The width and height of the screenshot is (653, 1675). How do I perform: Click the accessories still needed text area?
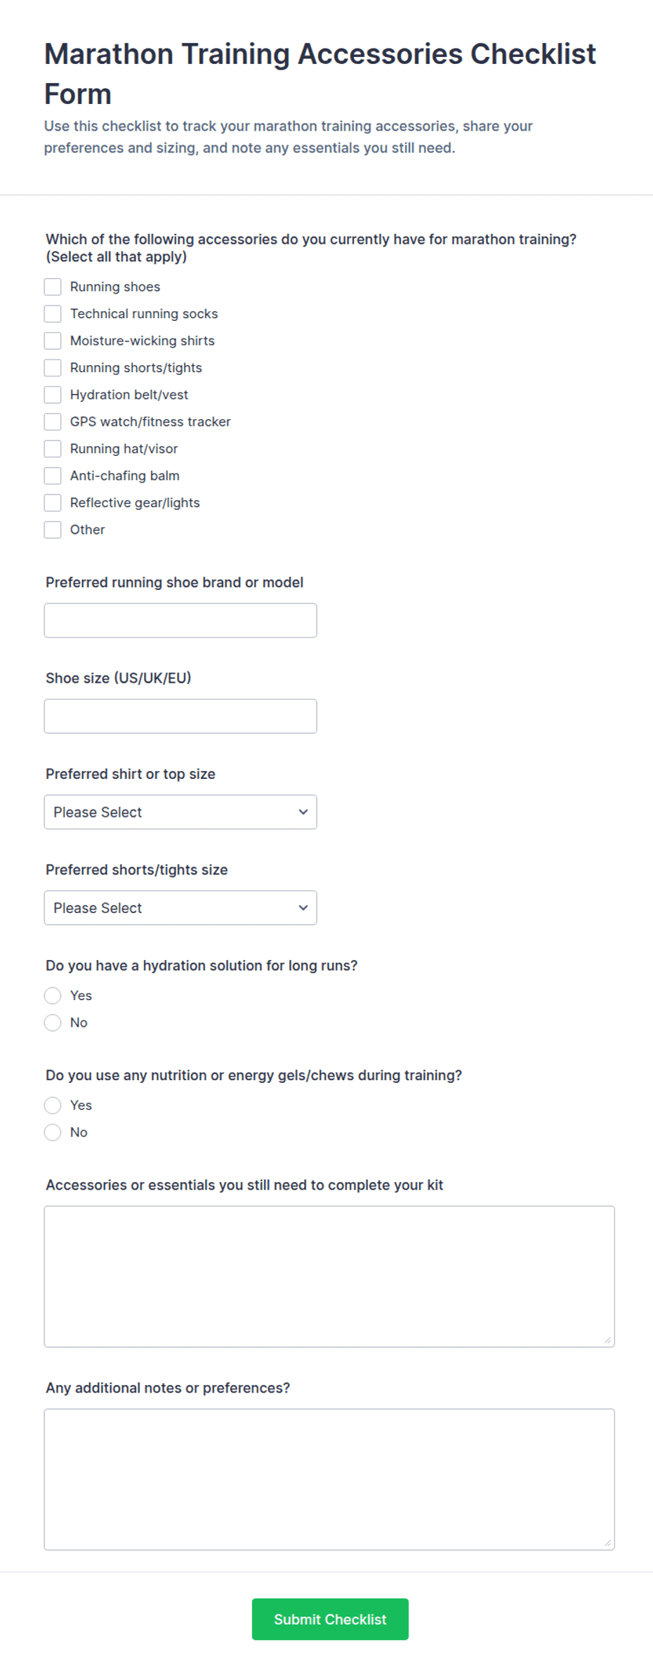coord(329,1276)
